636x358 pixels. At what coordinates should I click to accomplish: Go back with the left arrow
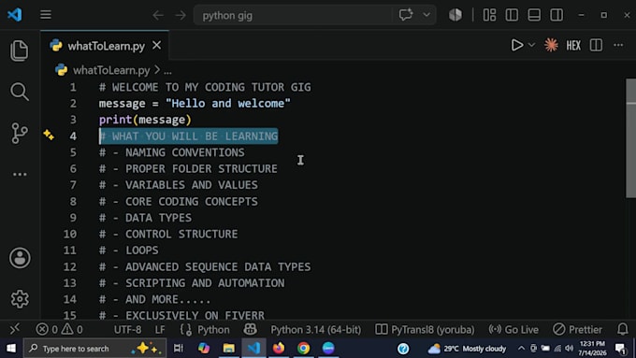[158, 15]
